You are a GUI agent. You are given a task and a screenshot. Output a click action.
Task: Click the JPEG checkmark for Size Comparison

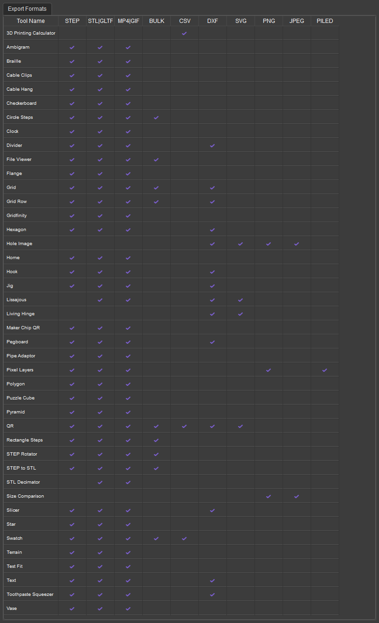[x=297, y=496]
